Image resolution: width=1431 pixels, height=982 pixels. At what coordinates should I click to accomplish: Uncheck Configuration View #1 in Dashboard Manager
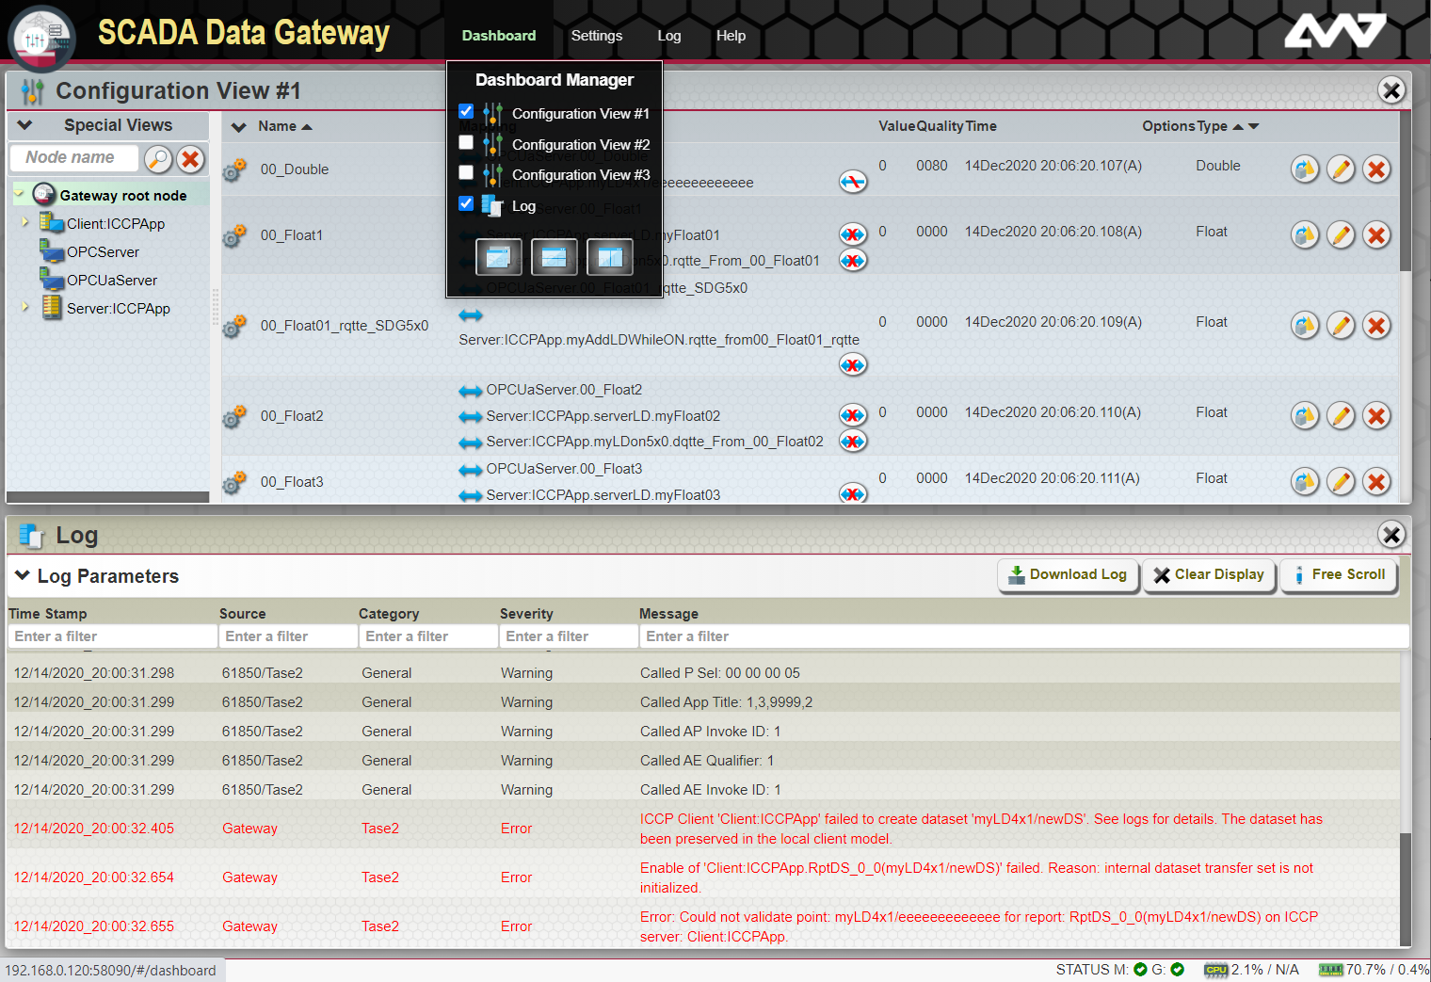(x=466, y=110)
